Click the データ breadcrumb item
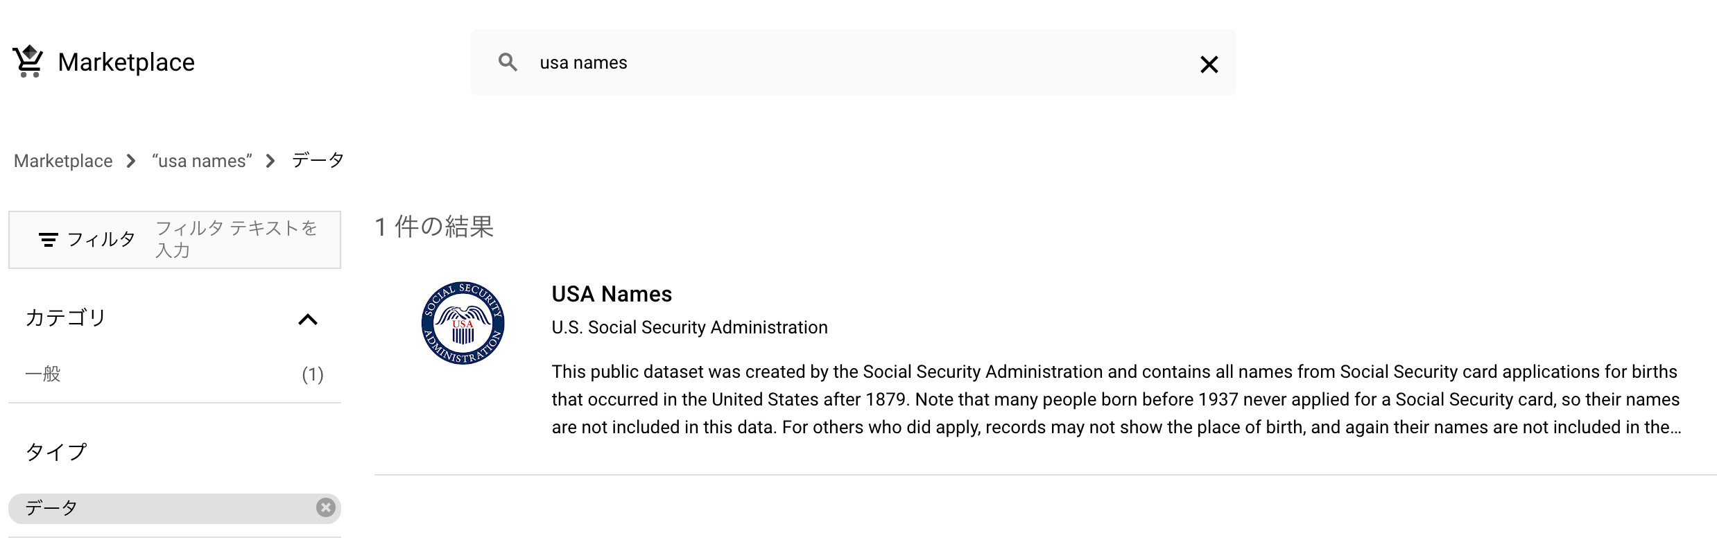 click(x=318, y=160)
